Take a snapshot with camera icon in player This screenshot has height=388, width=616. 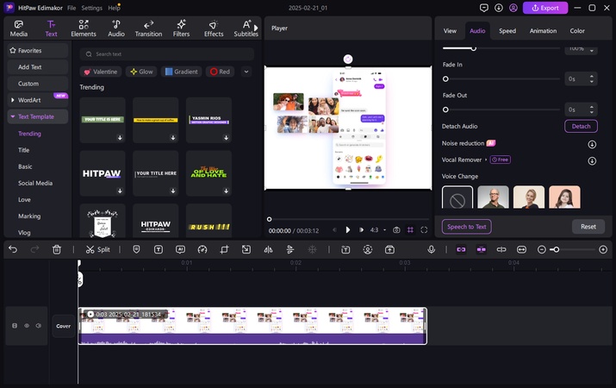pyautogui.click(x=396, y=230)
